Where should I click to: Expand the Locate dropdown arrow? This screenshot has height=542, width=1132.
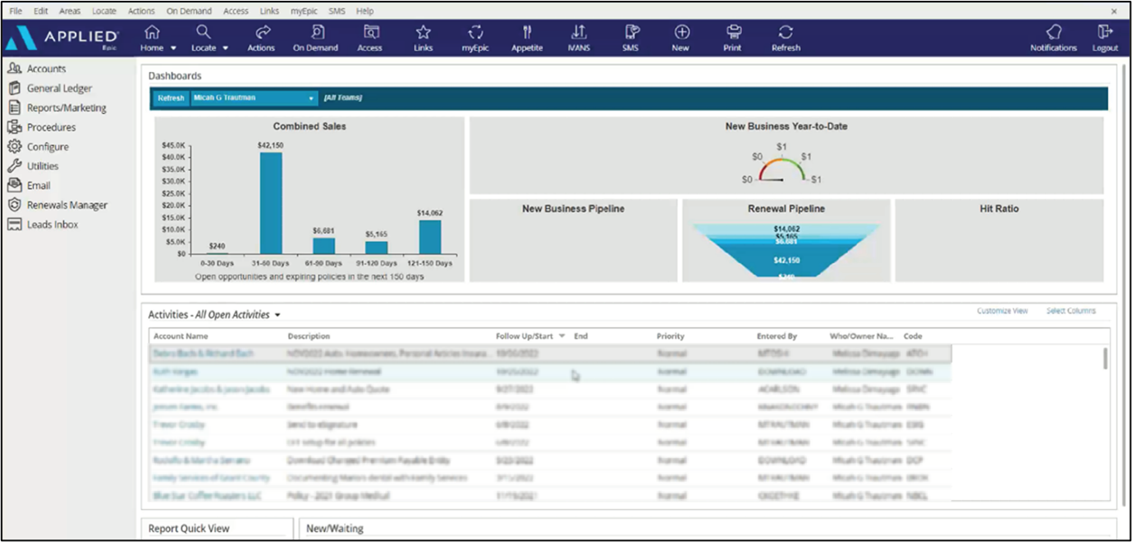click(226, 48)
